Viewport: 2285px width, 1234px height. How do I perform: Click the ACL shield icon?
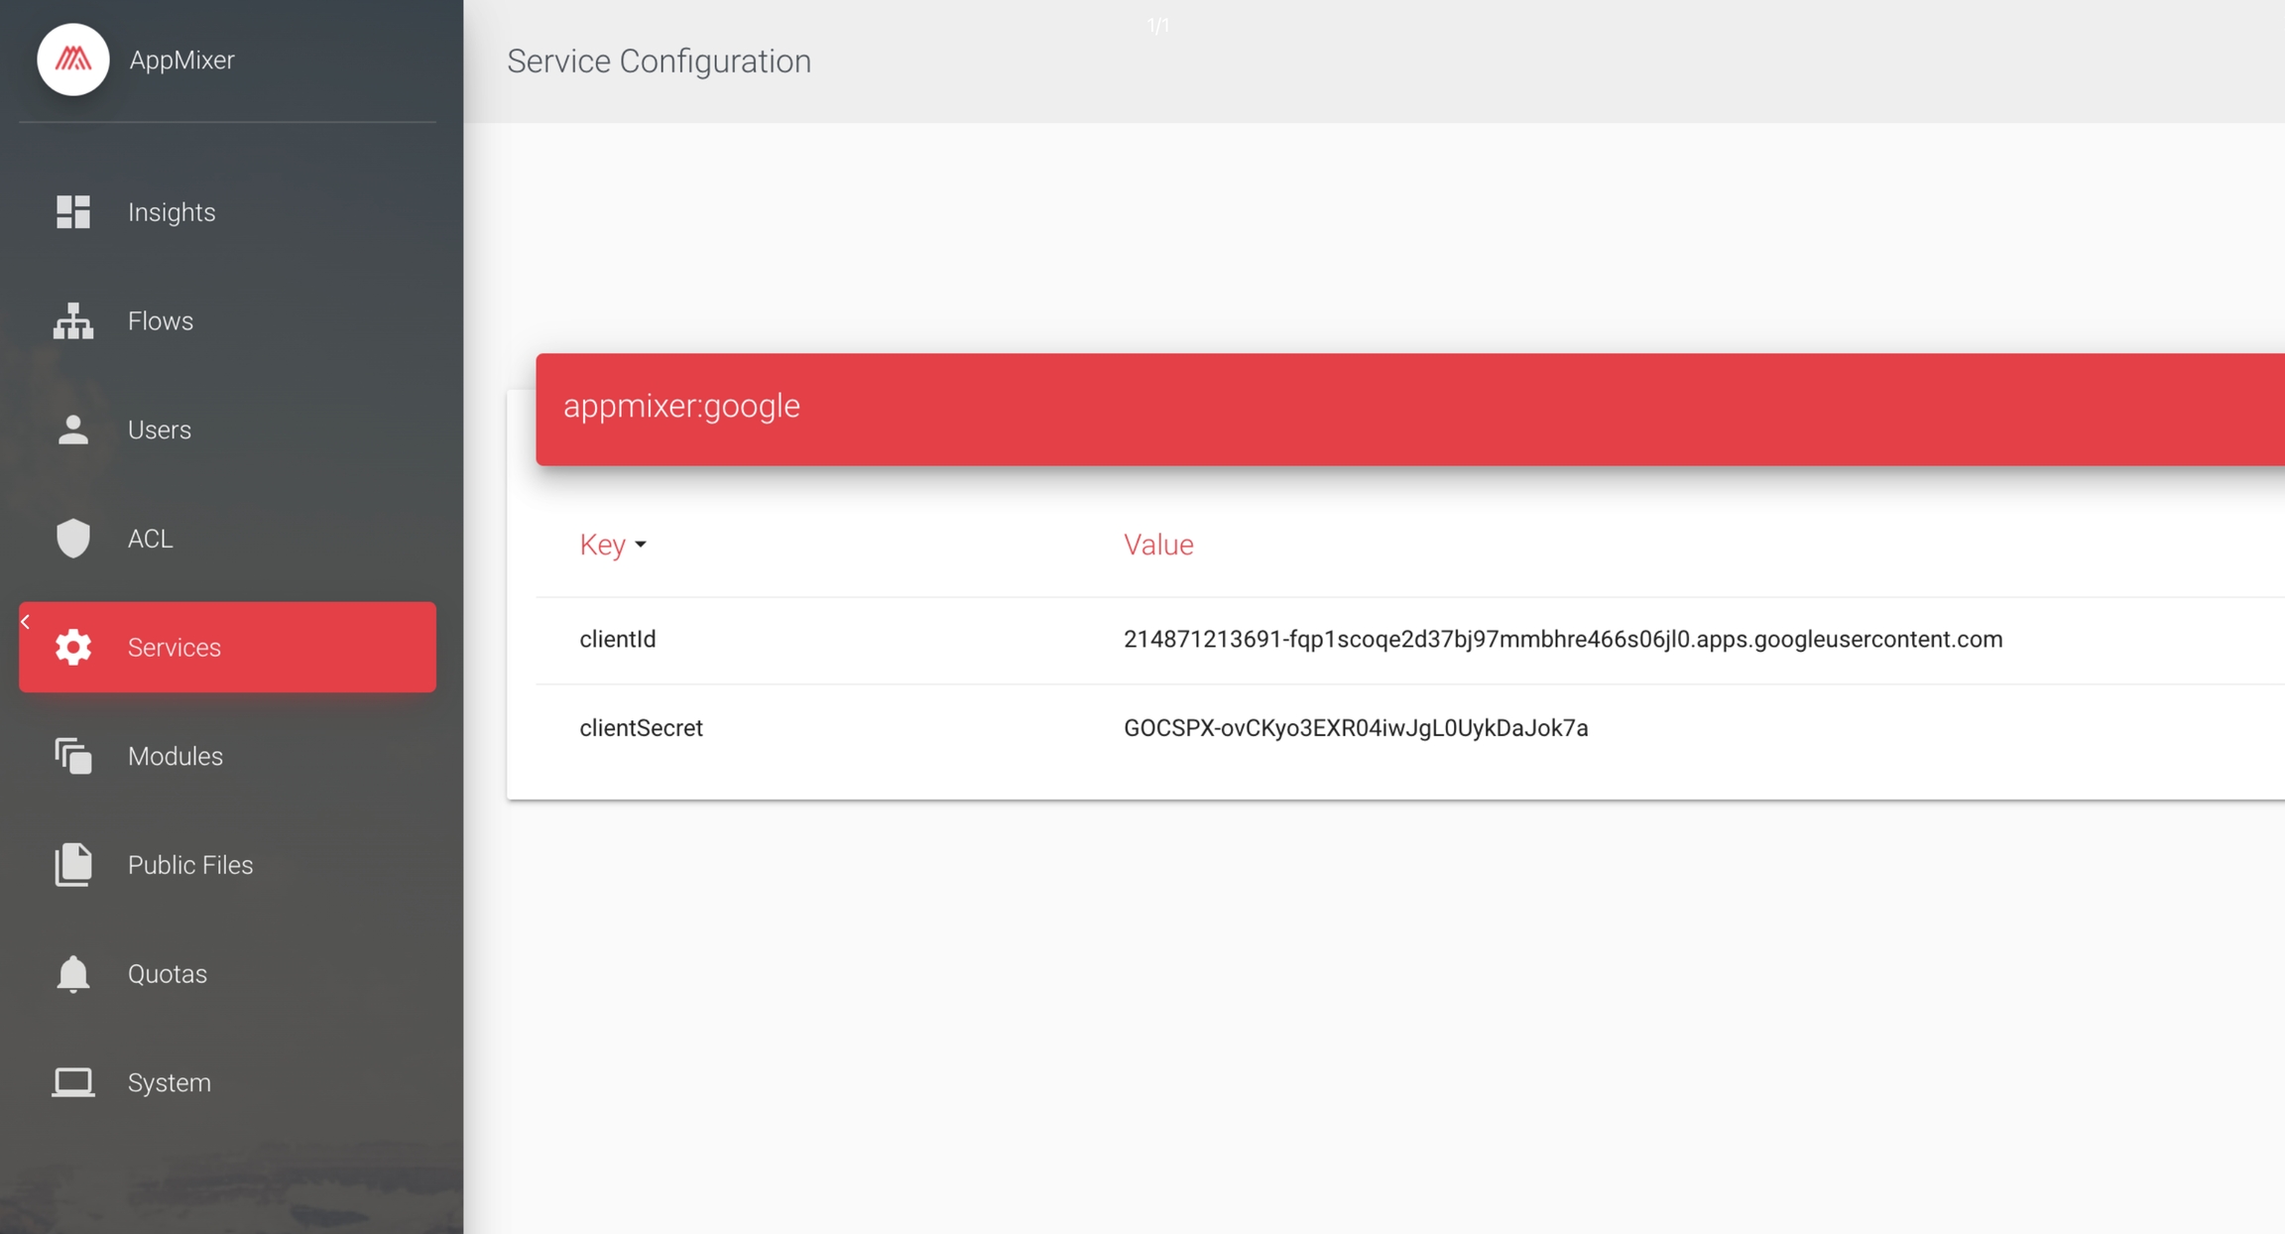[x=72, y=539]
